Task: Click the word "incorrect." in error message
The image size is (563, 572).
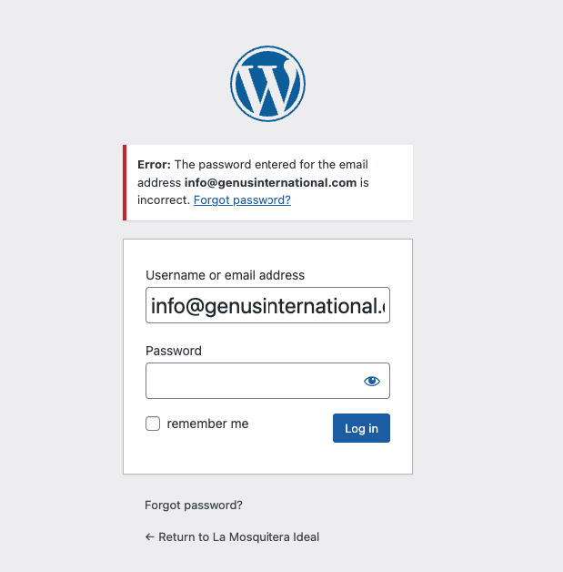Action: 164,199
